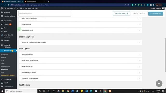Screen dimensions: 166x93
Task: Expand the Scan Scheduling section
Action: point(80,54)
